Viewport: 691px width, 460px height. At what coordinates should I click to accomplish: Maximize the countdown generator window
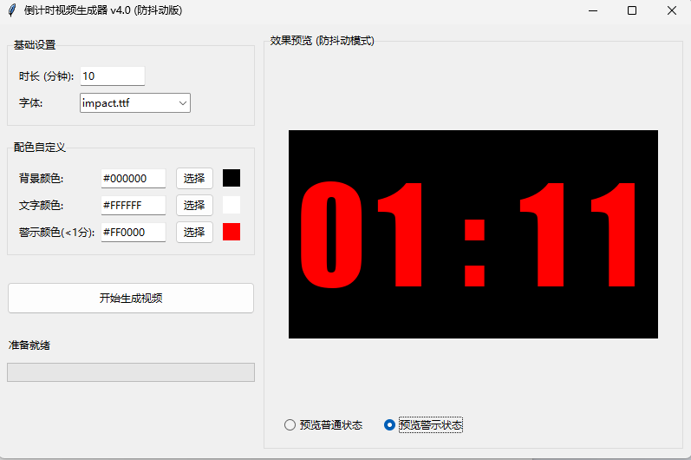632,10
